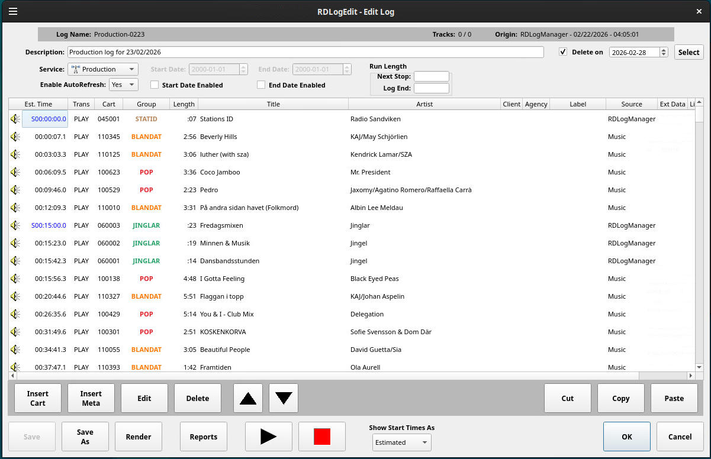This screenshot has height=459, width=711.
Task: Click the speaker icon for Stations ID row
Action: [x=15, y=119]
